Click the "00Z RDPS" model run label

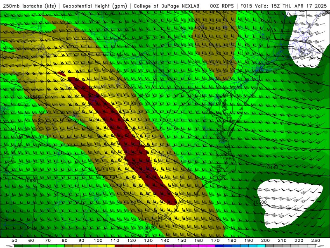click(x=222, y=6)
